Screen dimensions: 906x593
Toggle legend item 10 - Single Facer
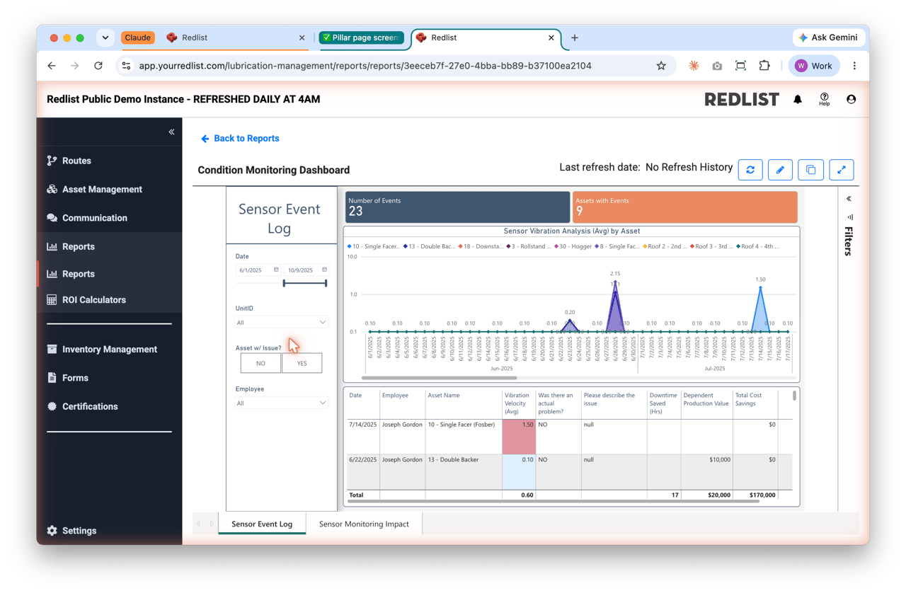click(374, 246)
